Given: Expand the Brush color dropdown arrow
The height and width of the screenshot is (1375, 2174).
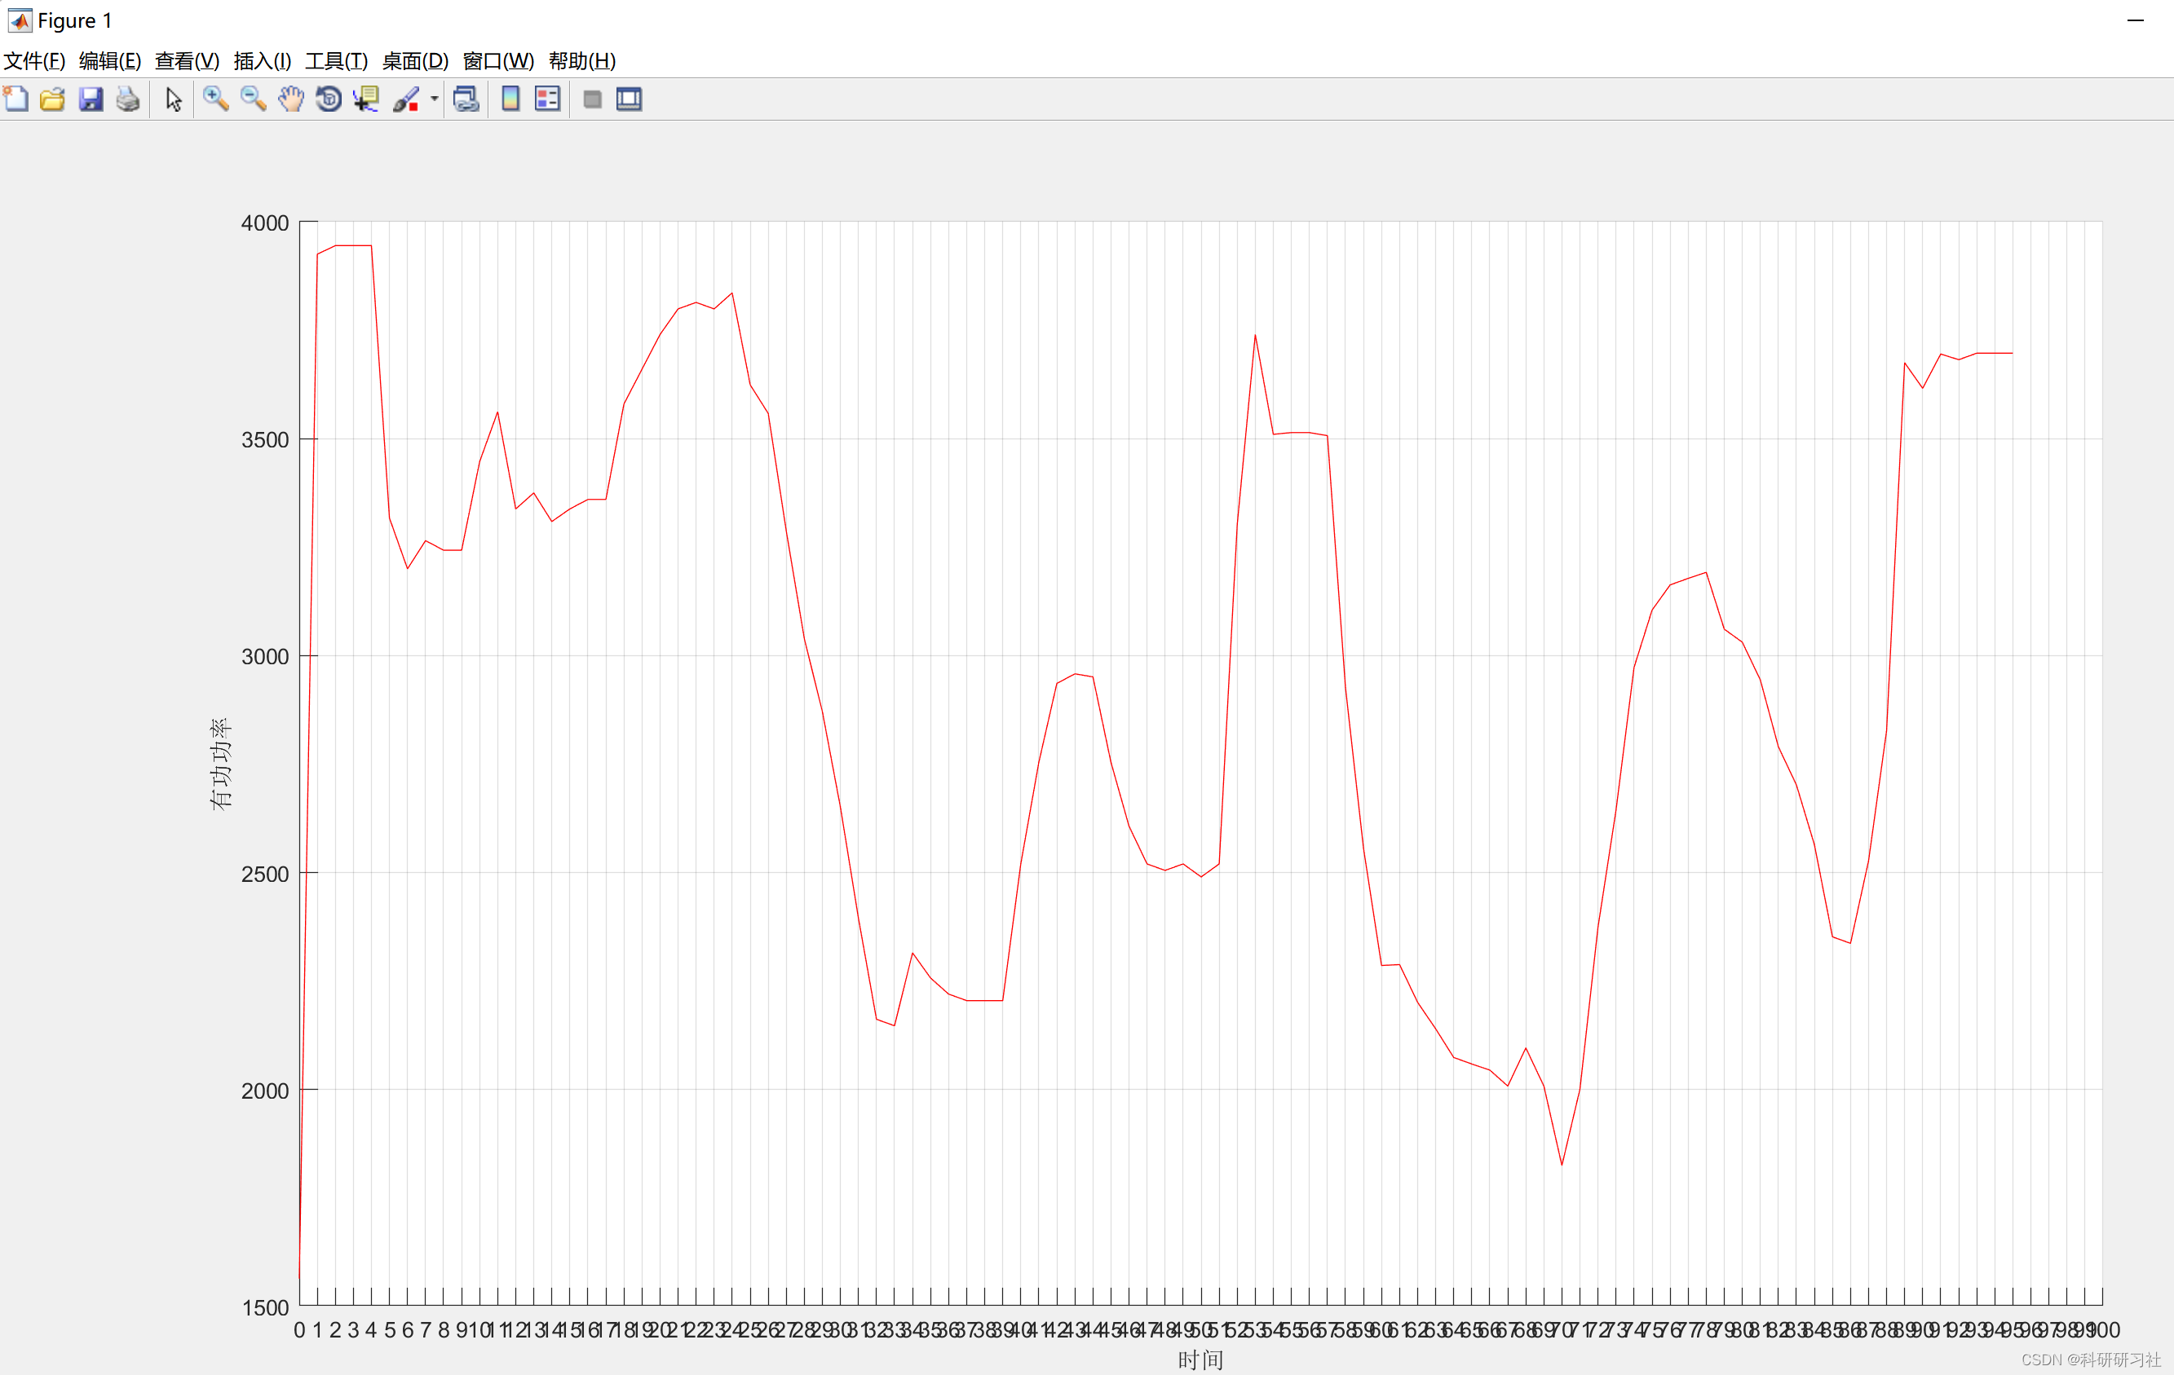Looking at the screenshot, I should click(x=435, y=99).
